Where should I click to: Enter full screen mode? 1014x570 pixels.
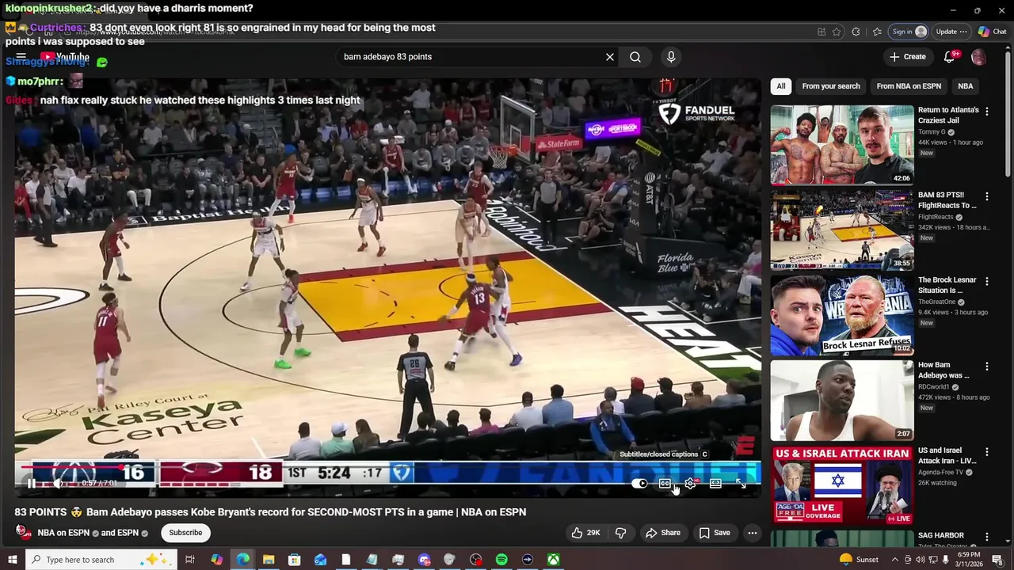(x=741, y=484)
